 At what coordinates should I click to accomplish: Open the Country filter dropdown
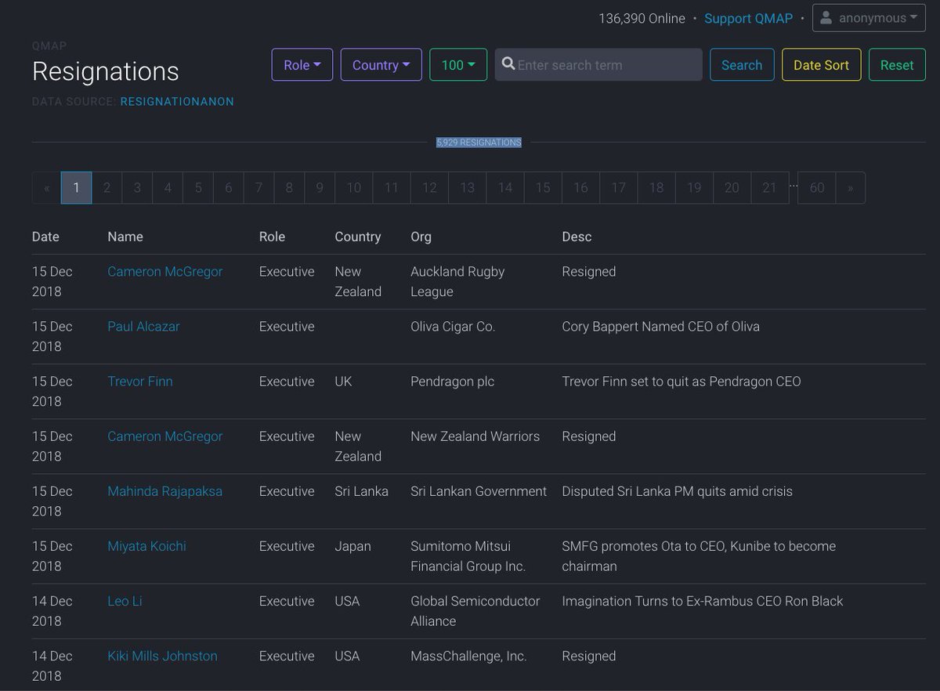[381, 65]
